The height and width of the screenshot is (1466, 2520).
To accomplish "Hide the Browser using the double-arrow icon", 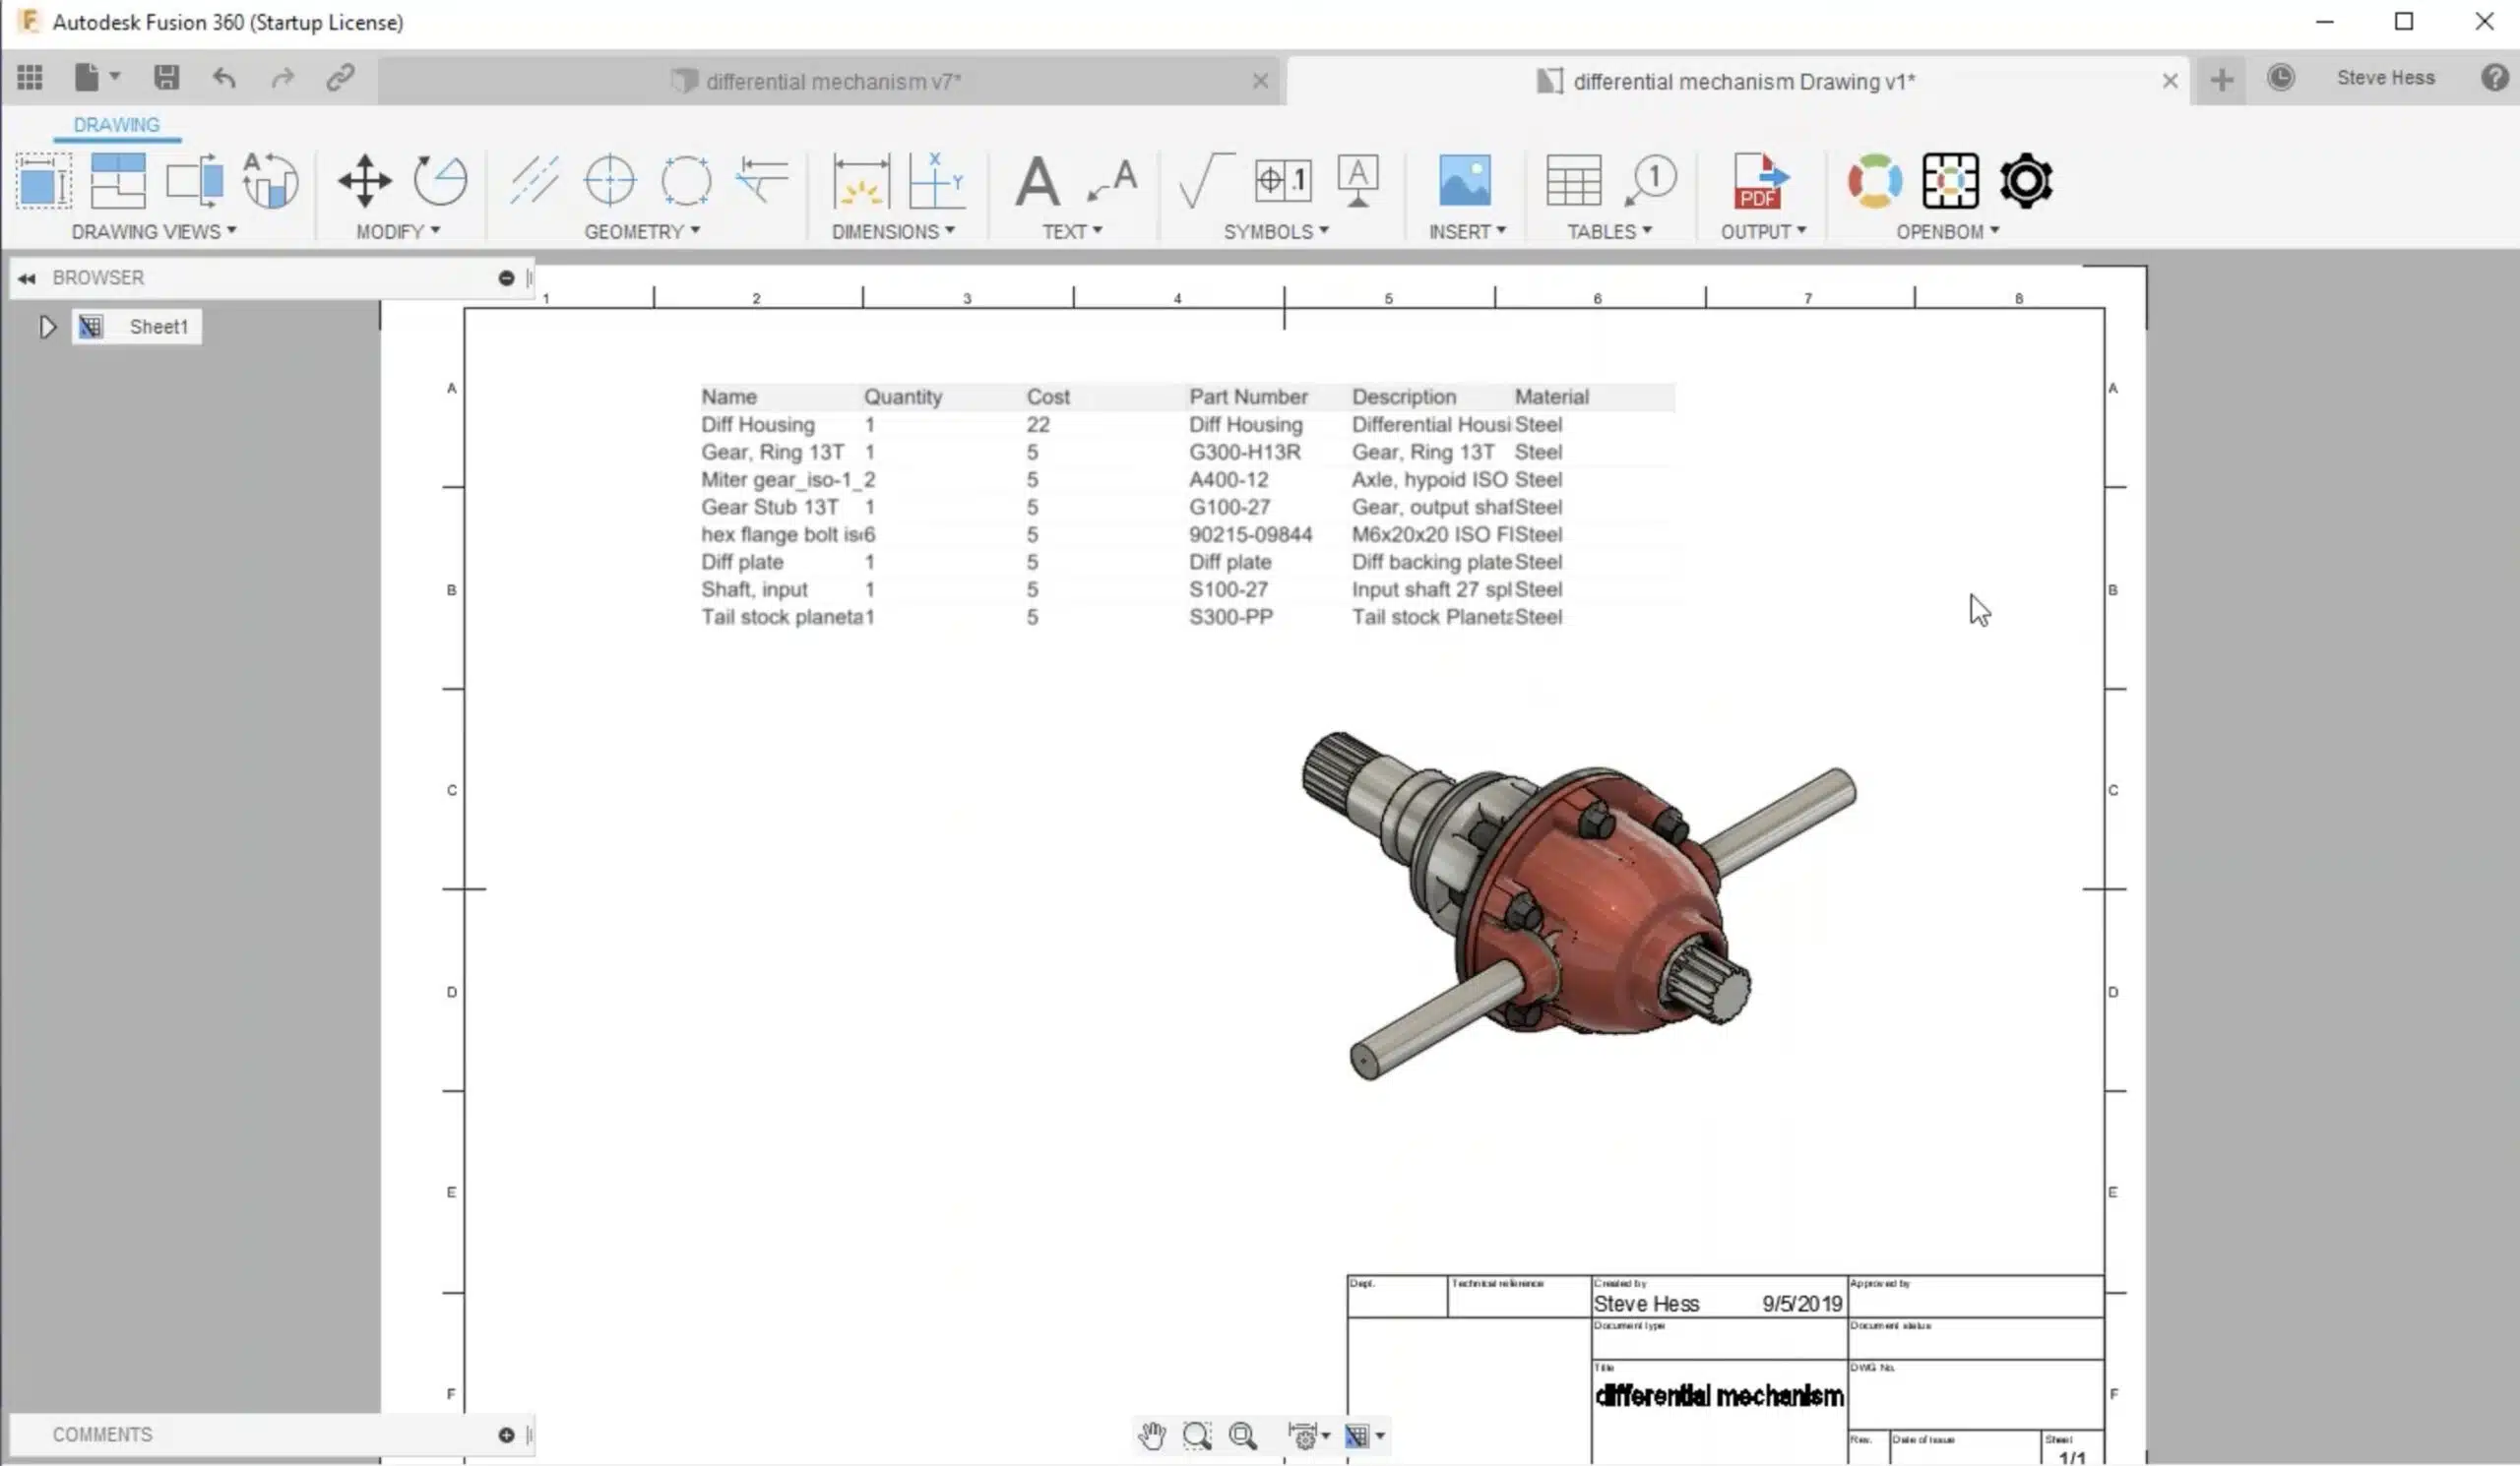I will click(x=27, y=278).
